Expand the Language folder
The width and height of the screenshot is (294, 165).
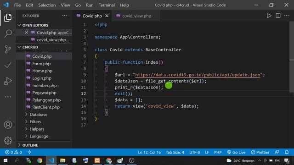pyautogui.click(x=39, y=137)
